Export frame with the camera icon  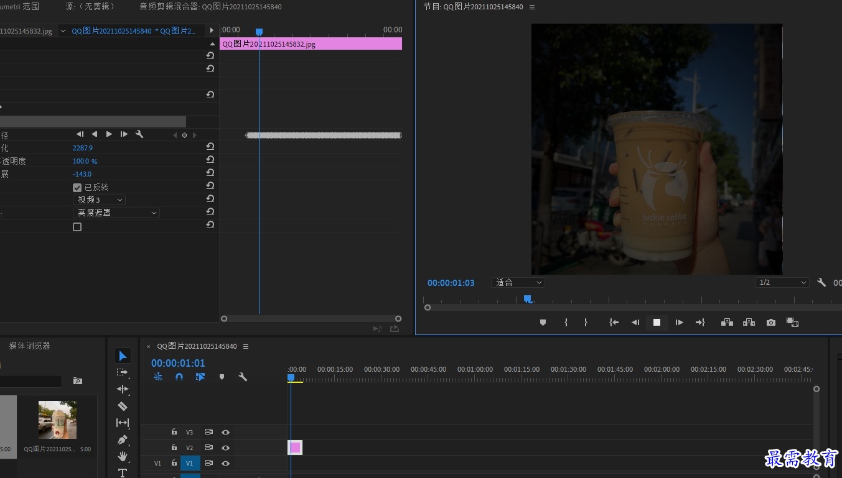(771, 323)
